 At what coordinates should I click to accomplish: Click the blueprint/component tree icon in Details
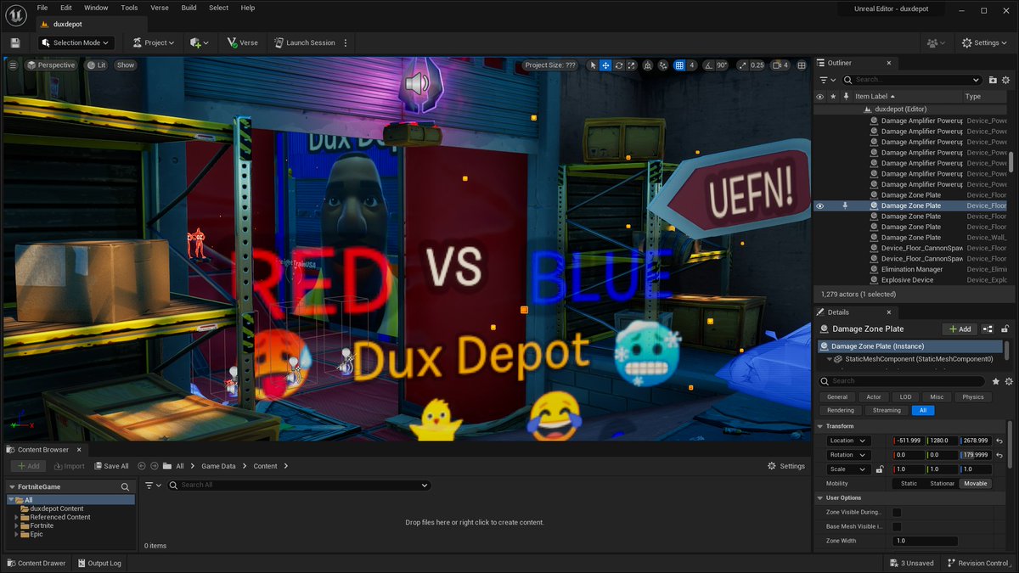[x=988, y=329]
